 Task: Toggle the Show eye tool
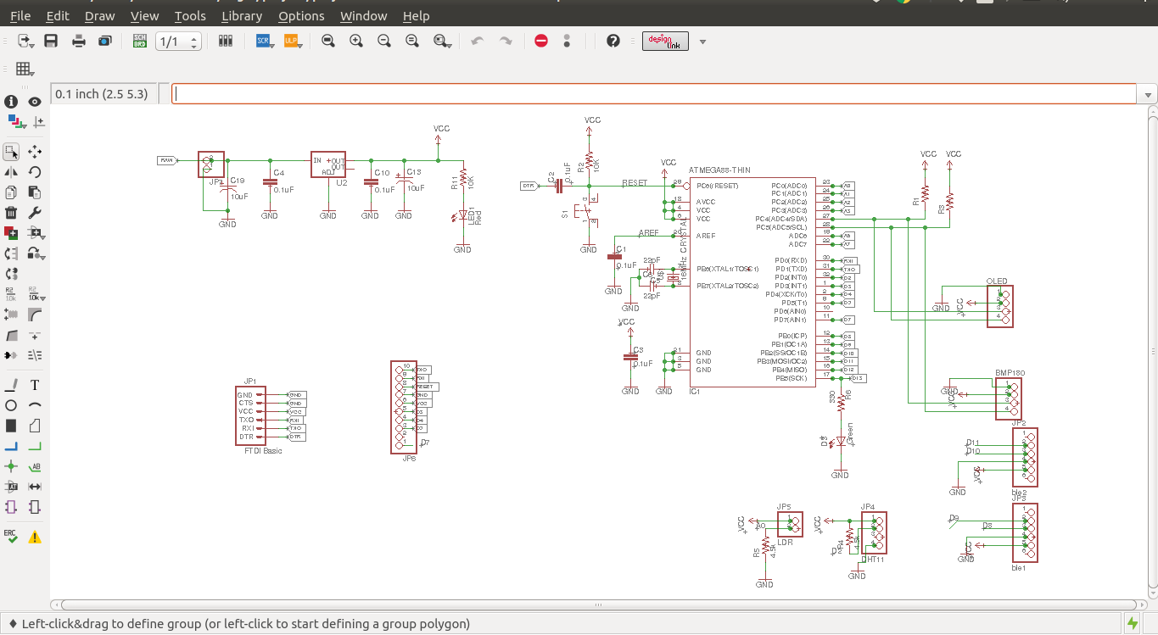(x=35, y=102)
